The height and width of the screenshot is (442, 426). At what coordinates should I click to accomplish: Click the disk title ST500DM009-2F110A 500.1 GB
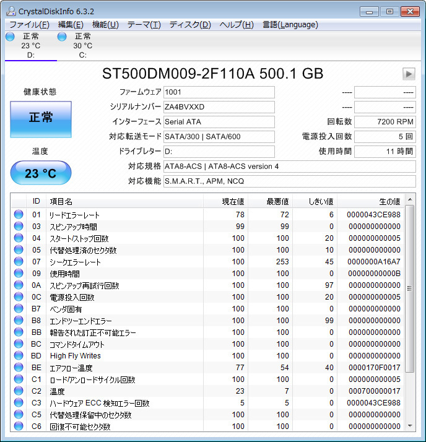pos(212,74)
